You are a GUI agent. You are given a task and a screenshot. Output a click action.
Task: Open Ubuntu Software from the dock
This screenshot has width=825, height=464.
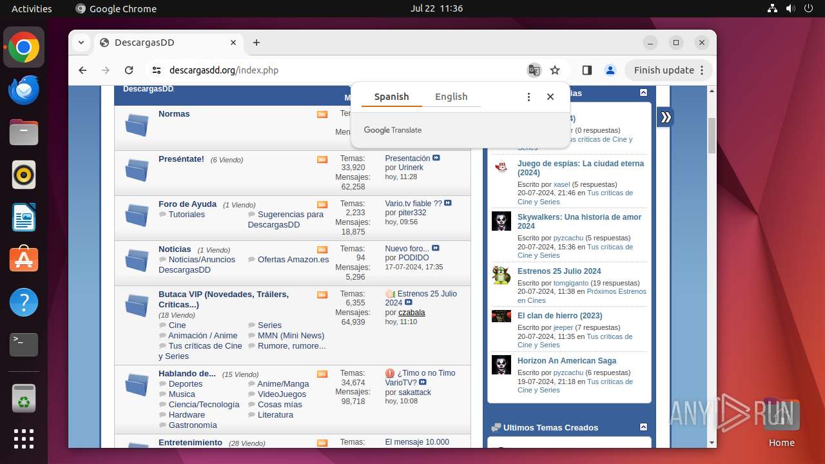pyautogui.click(x=24, y=260)
